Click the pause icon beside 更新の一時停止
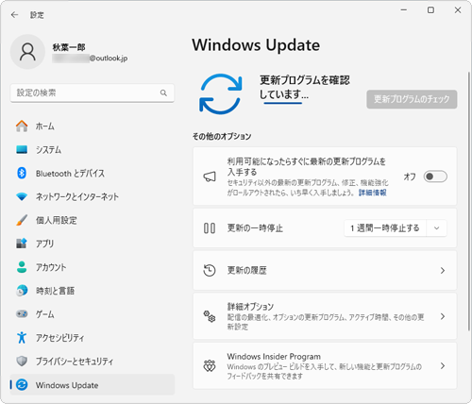 210,228
